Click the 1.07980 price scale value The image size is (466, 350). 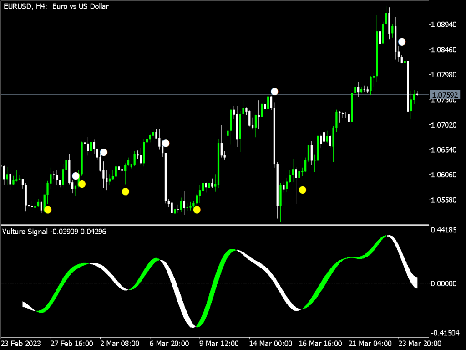click(x=444, y=74)
